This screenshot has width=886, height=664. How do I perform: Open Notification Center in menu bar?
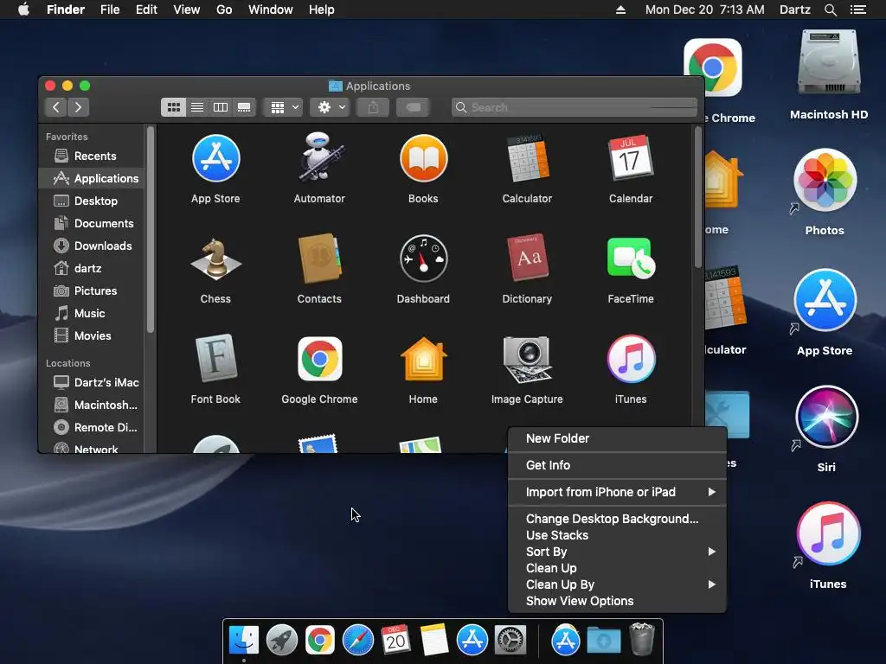pos(858,10)
